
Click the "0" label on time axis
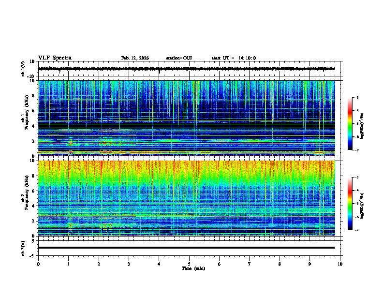38,264
